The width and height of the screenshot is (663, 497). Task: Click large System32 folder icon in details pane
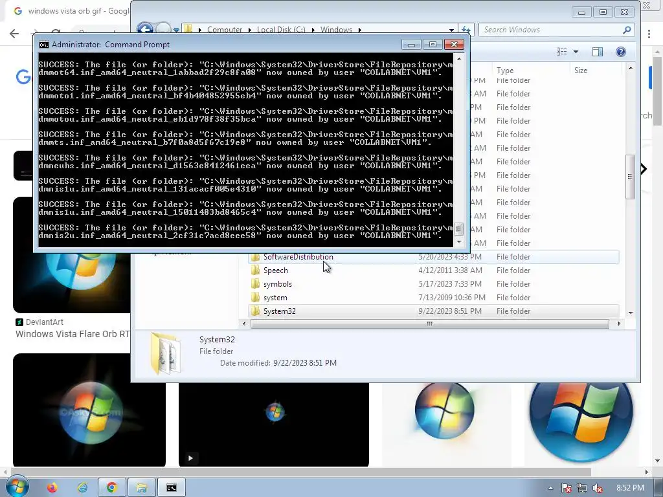(x=166, y=354)
